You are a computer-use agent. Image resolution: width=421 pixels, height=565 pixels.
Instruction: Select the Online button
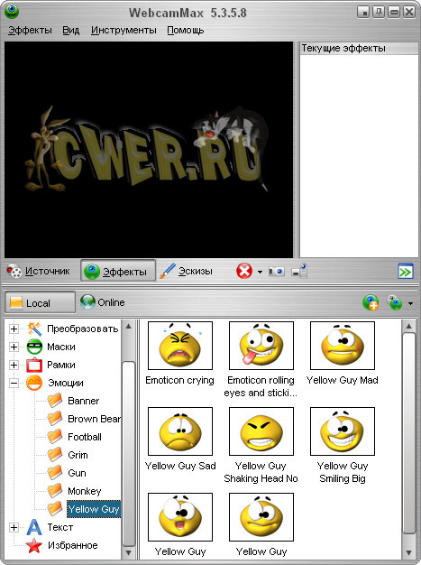point(103,302)
